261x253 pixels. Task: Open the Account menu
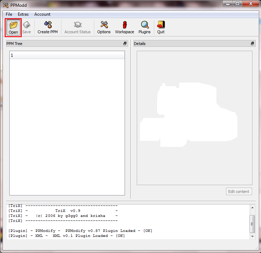[x=42, y=14]
